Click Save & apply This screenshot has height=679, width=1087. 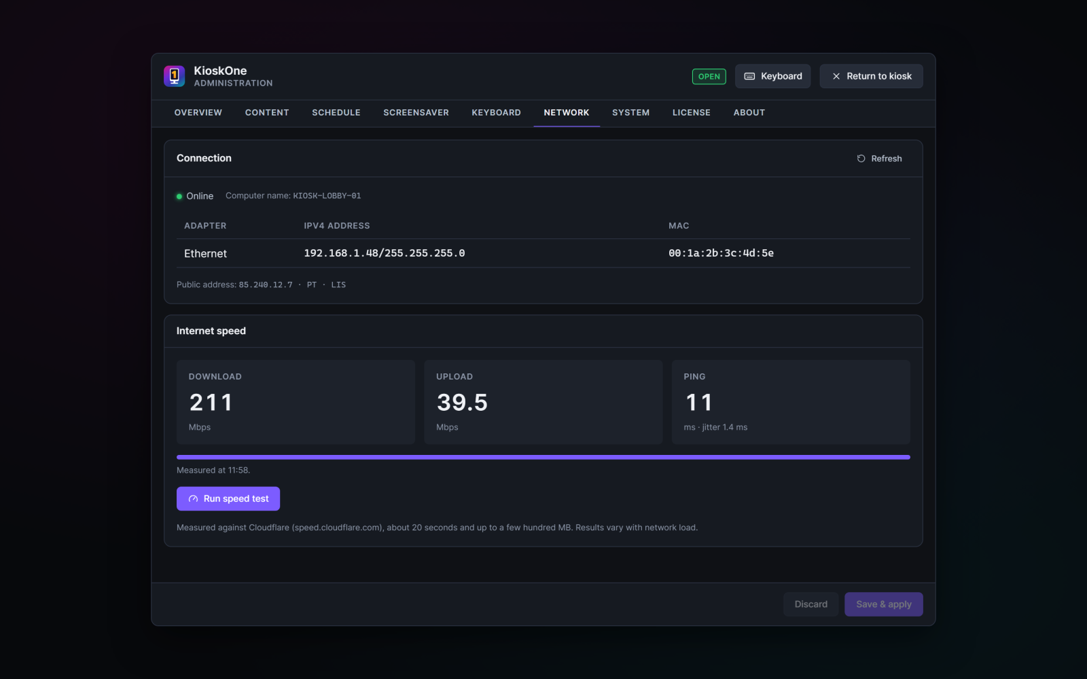coord(884,604)
